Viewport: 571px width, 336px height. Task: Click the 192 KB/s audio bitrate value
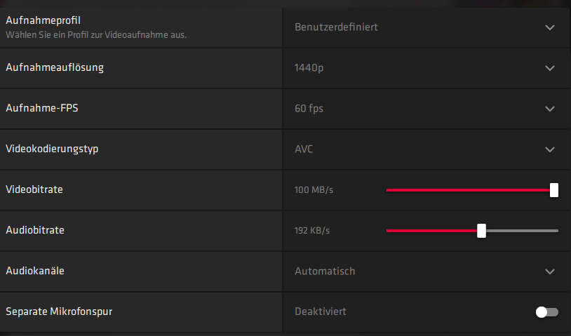[312, 231]
